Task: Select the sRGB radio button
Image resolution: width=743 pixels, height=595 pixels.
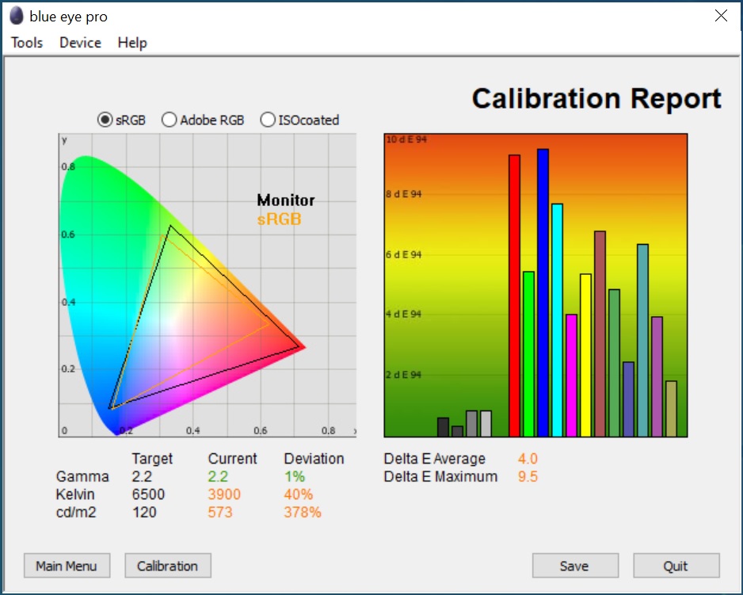Action: [x=105, y=120]
